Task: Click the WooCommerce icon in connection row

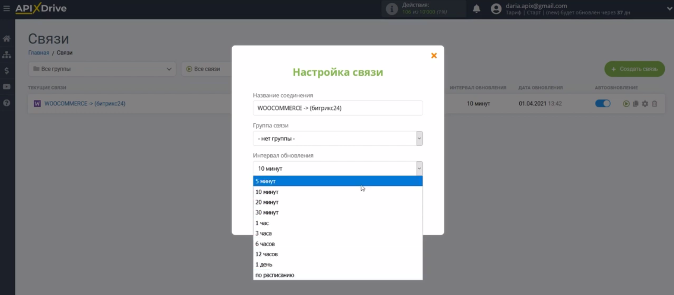Action: (x=37, y=104)
